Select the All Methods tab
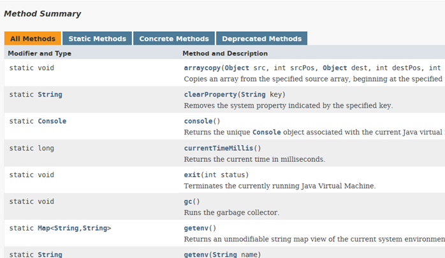Screen dimensions: 445x258 pyautogui.click(x=33, y=38)
